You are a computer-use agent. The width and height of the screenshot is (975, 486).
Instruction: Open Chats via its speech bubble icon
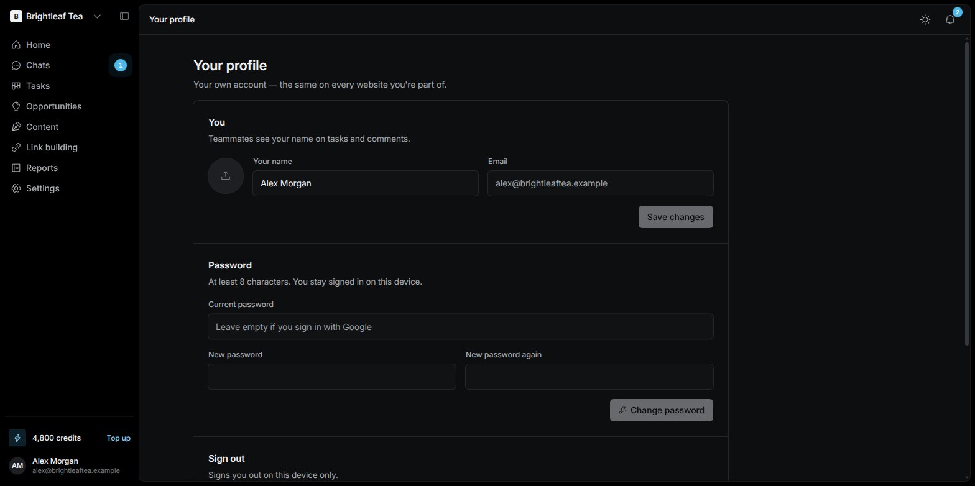click(x=16, y=65)
